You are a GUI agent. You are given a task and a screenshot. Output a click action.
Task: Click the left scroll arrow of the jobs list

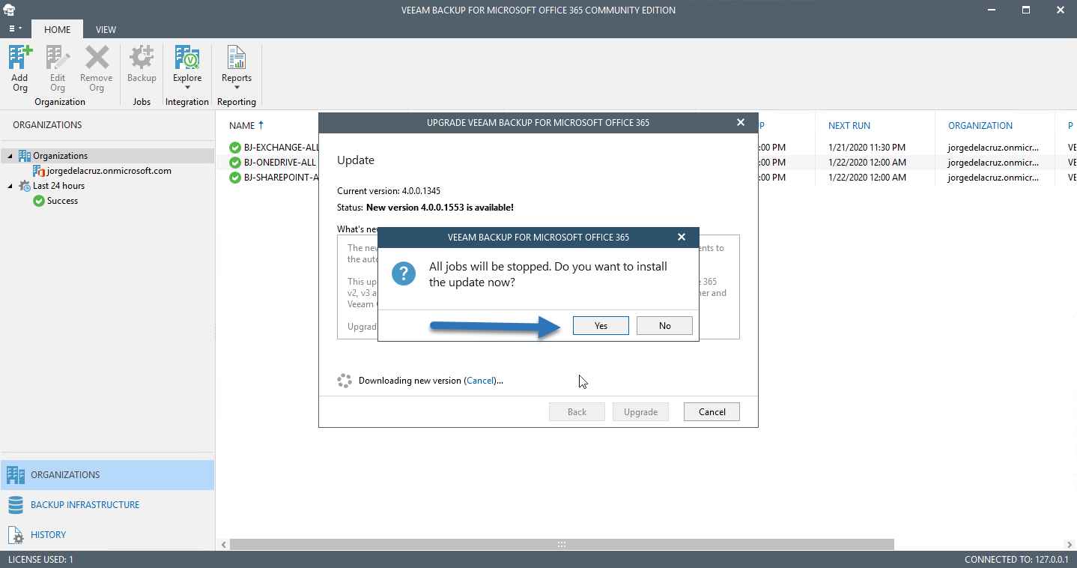tap(222, 545)
